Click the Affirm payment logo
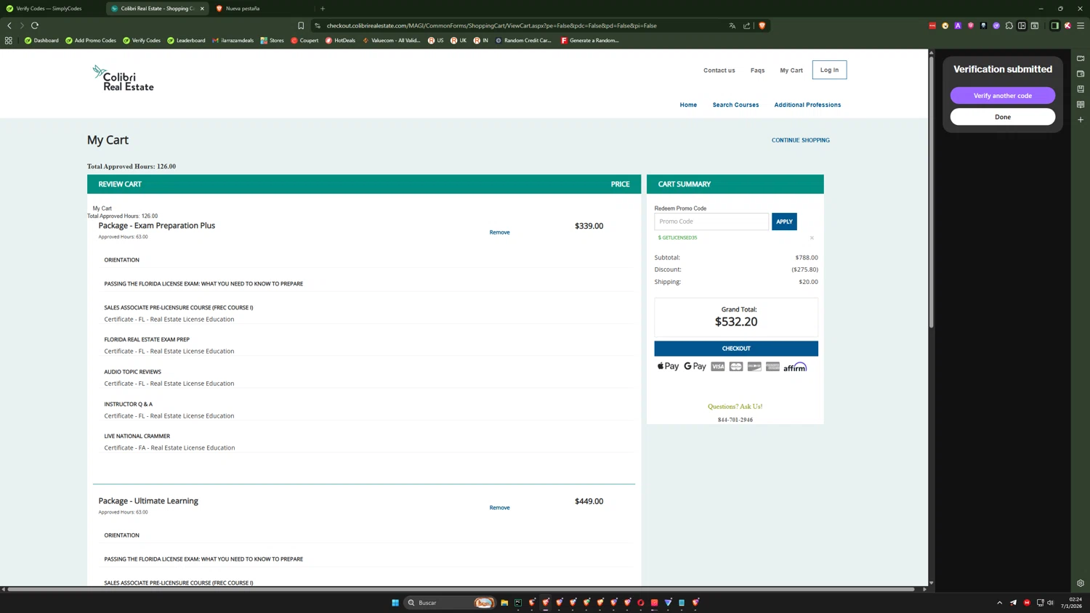The width and height of the screenshot is (1090, 613). point(795,367)
